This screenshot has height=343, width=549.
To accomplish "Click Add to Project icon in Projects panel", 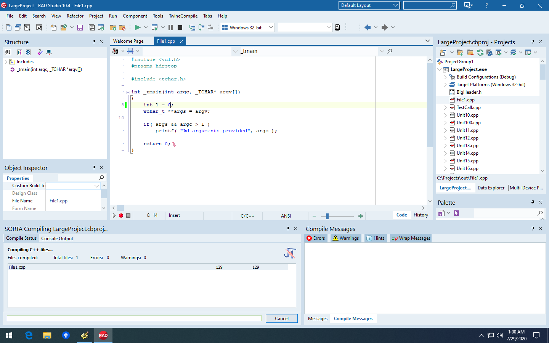I will click(x=460, y=52).
